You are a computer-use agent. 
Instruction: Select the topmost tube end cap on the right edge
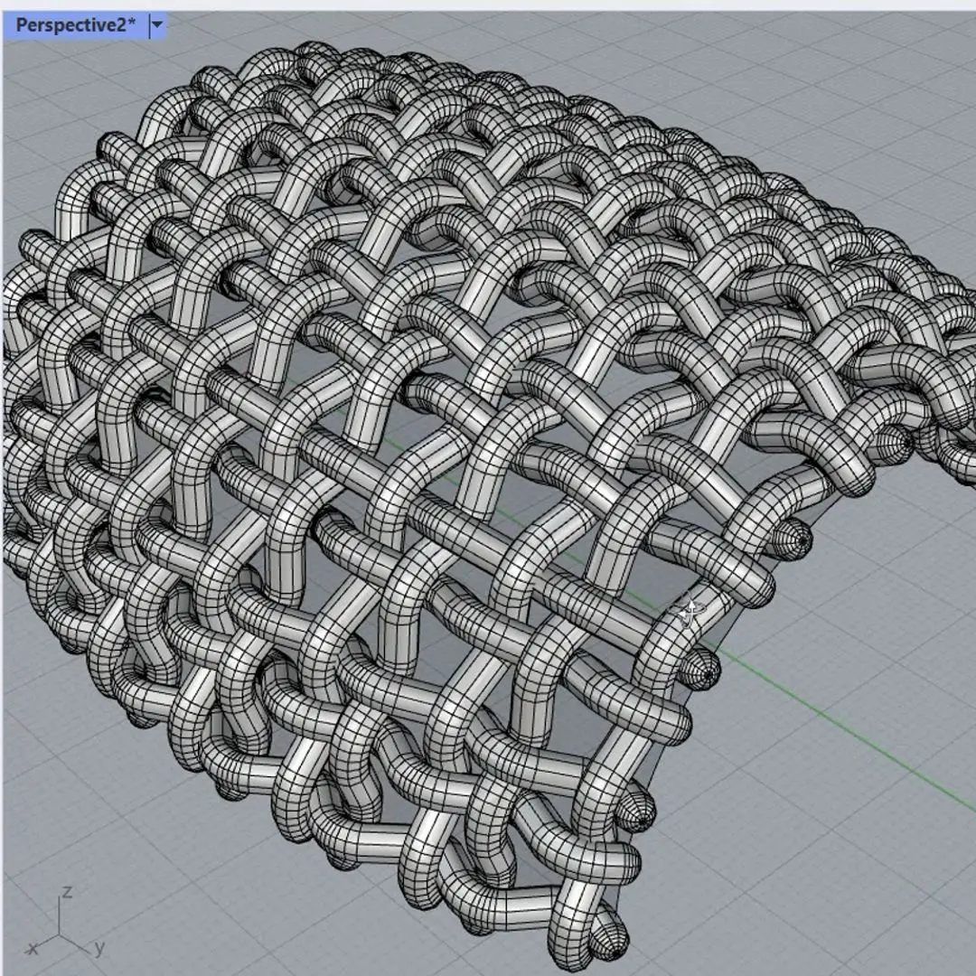coord(905,442)
